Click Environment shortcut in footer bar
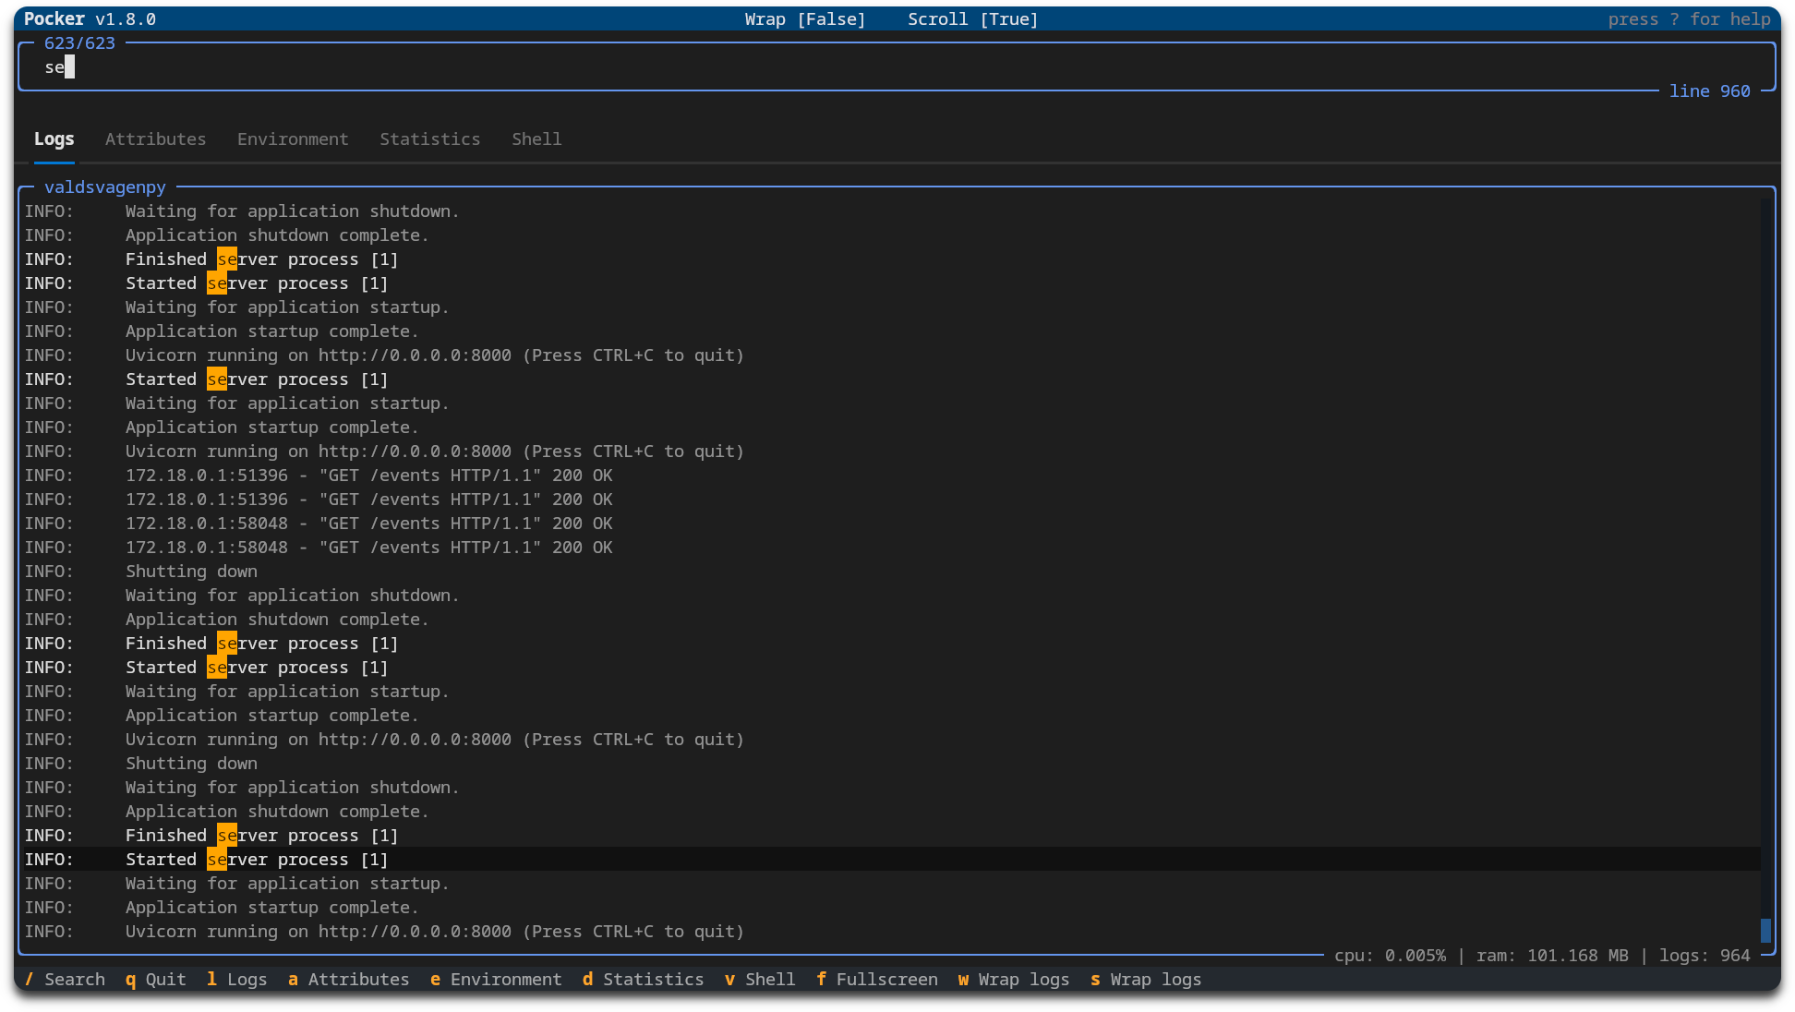The height and width of the screenshot is (1012, 1795). [x=496, y=980]
